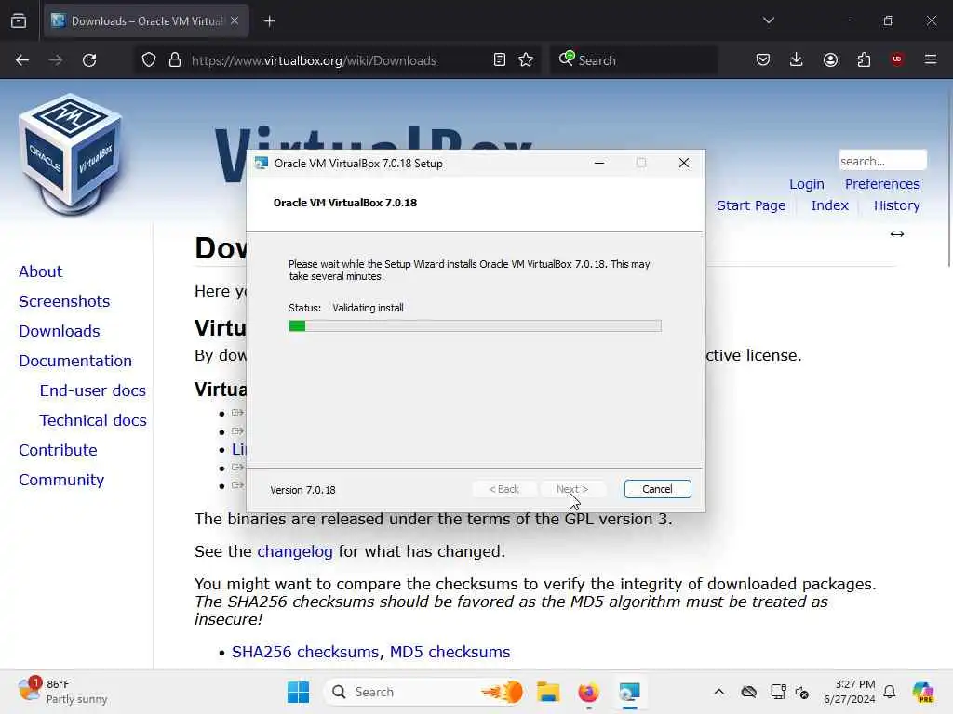953x714 pixels.
Task: Open clock showing 3:27 PM
Action: pyautogui.click(x=850, y=692)
